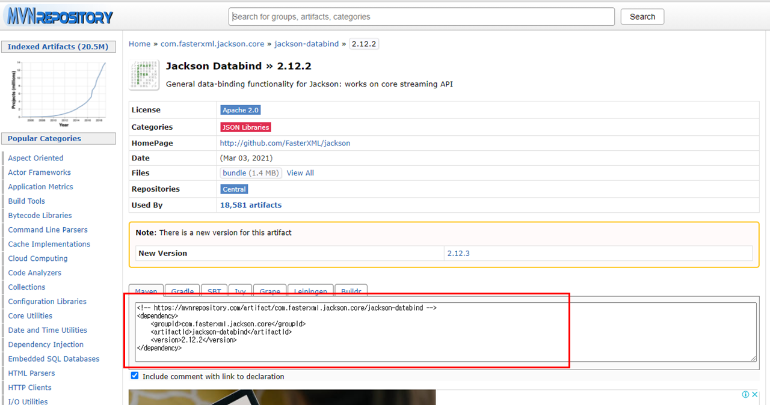
Task: Open Actor Frameworks category
Action: coord(39,172)
